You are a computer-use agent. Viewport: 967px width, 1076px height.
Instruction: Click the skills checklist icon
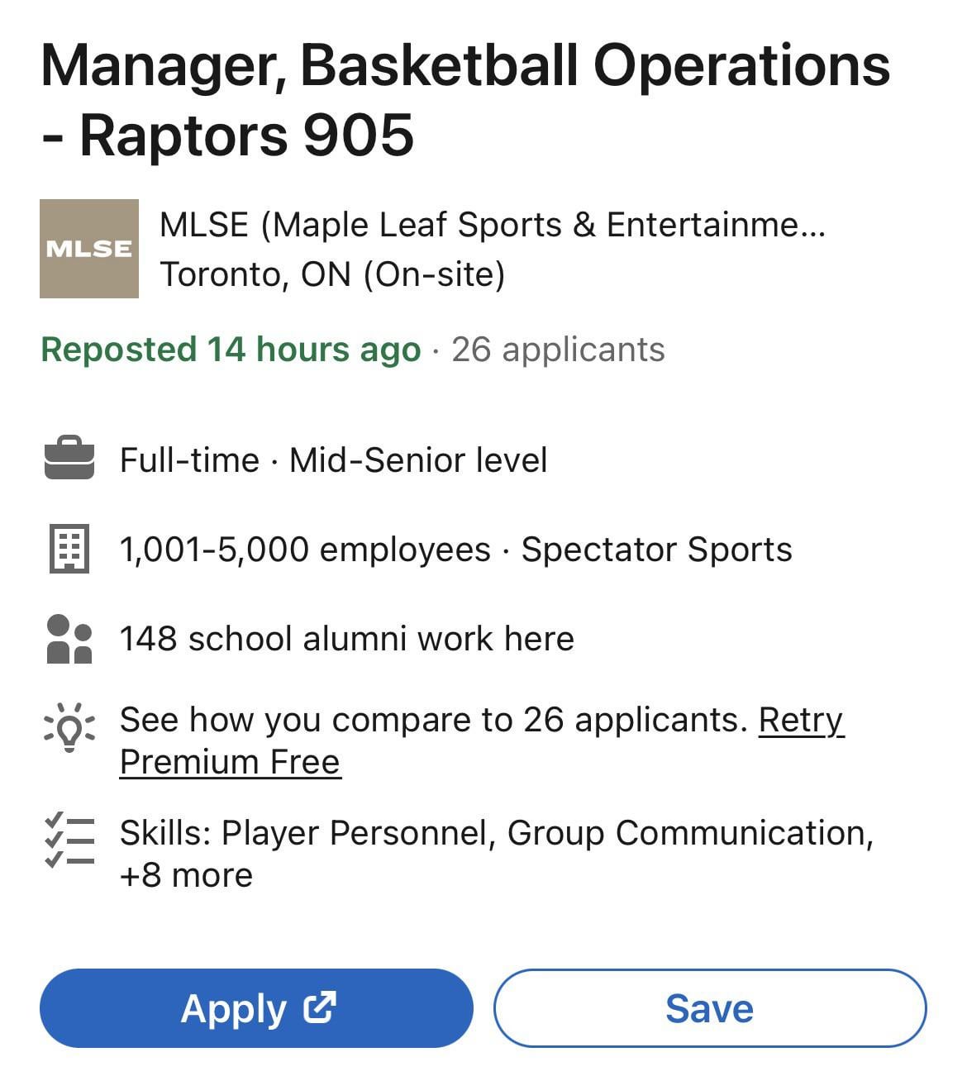coord(69,840)
